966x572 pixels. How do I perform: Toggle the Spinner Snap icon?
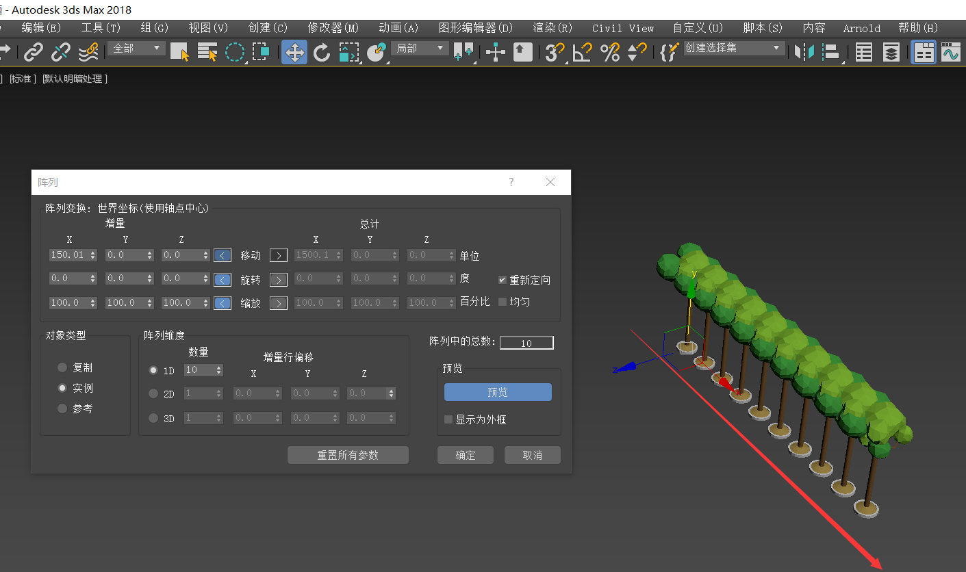(x=637, y=52)
